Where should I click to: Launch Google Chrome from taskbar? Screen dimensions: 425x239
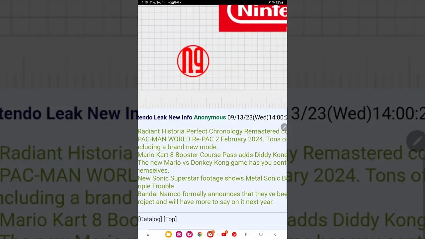(200, 234)
